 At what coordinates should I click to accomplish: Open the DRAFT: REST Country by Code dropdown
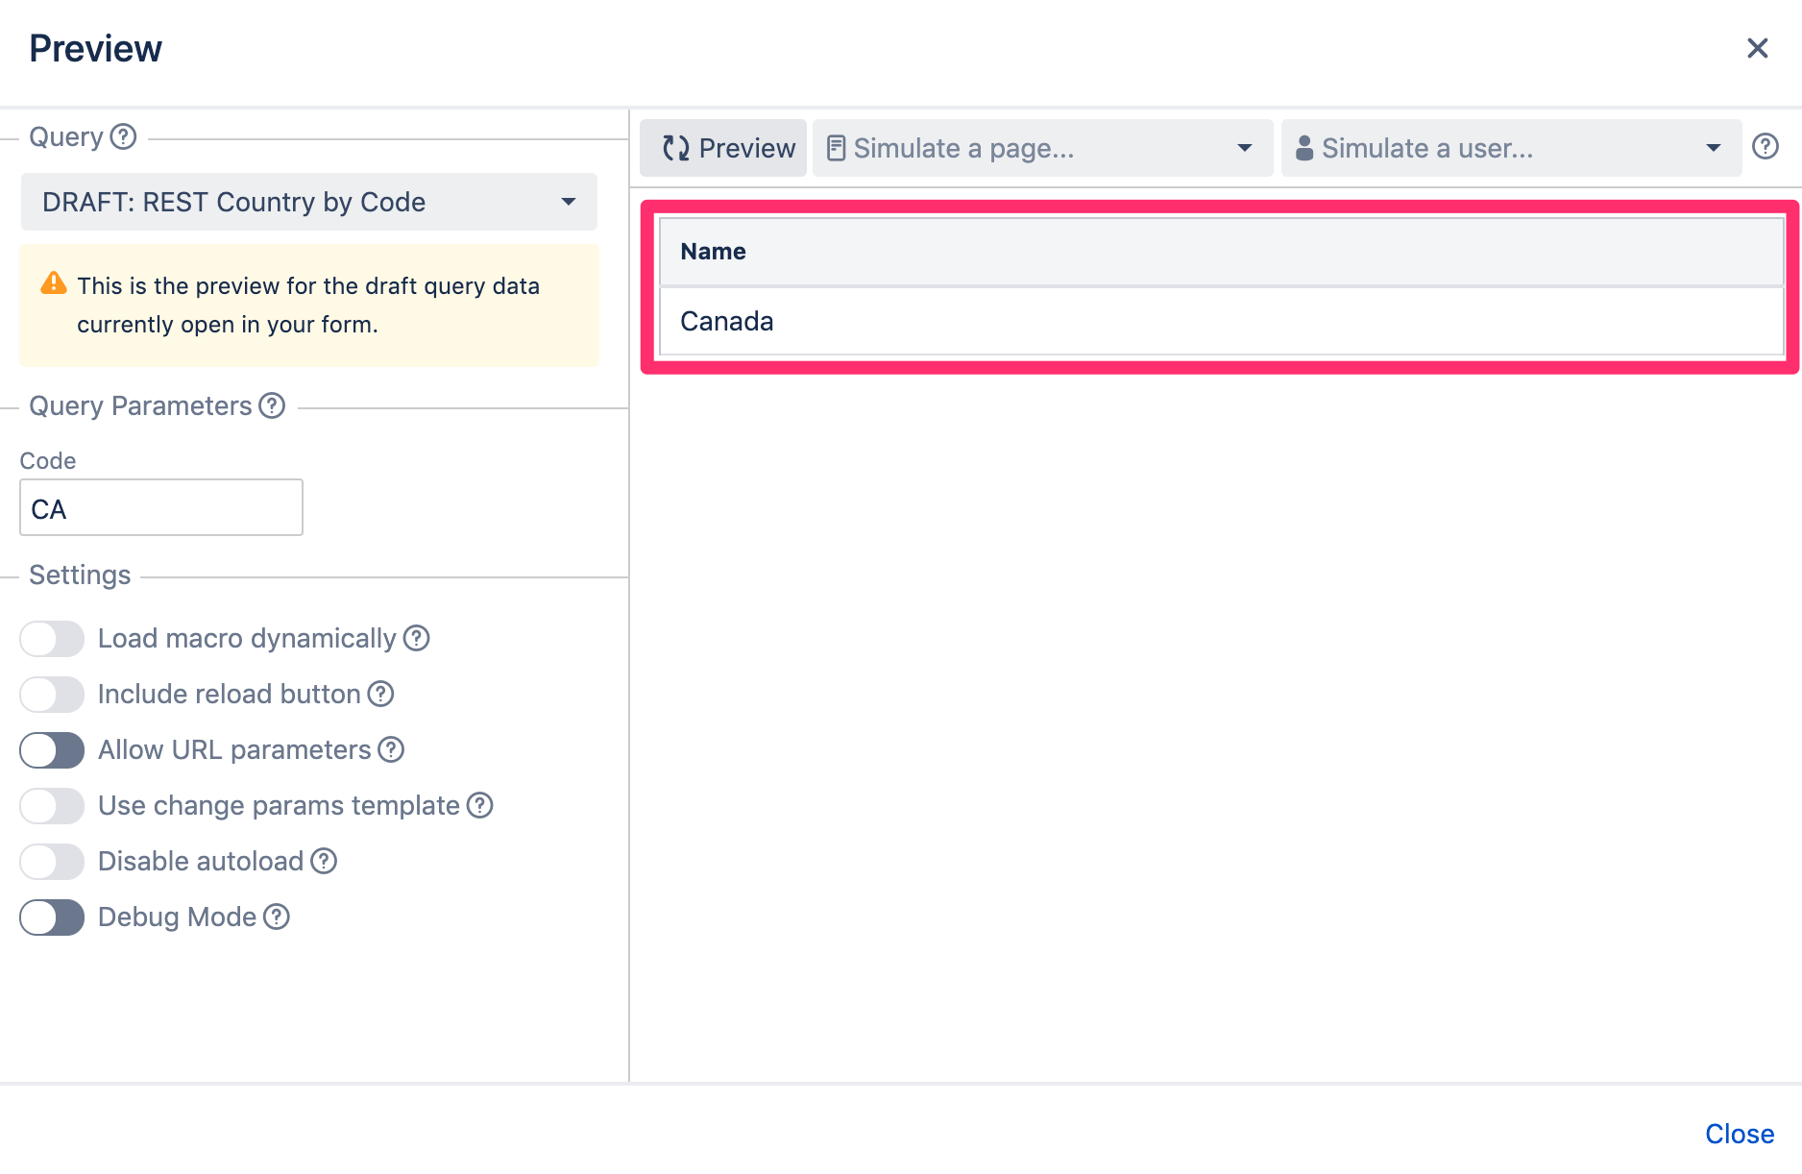(x=308, y=202)
